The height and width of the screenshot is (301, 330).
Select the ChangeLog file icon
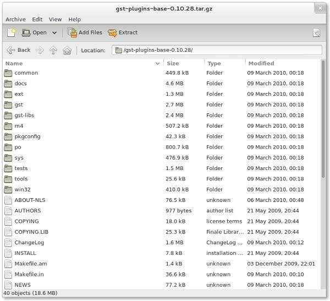8,243
